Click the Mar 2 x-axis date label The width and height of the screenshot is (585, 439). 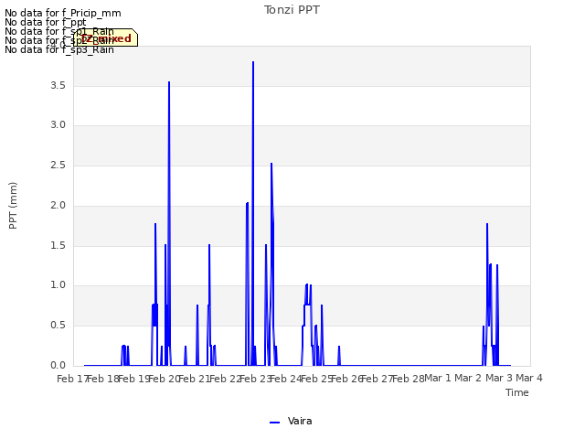[468, 378]
